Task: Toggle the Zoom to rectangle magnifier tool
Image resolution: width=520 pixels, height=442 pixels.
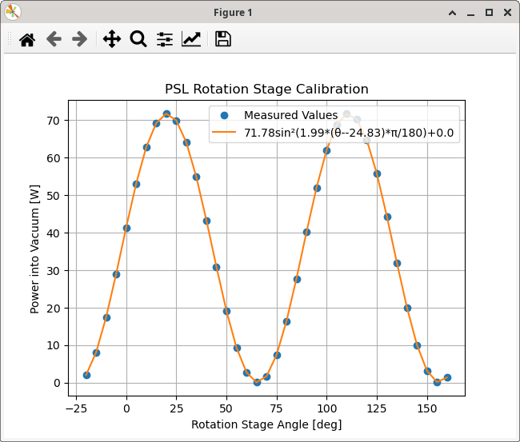Action: point(138,39)
